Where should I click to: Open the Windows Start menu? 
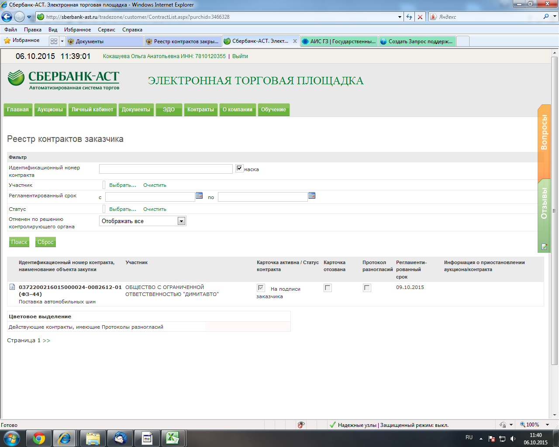coord(11,438)
